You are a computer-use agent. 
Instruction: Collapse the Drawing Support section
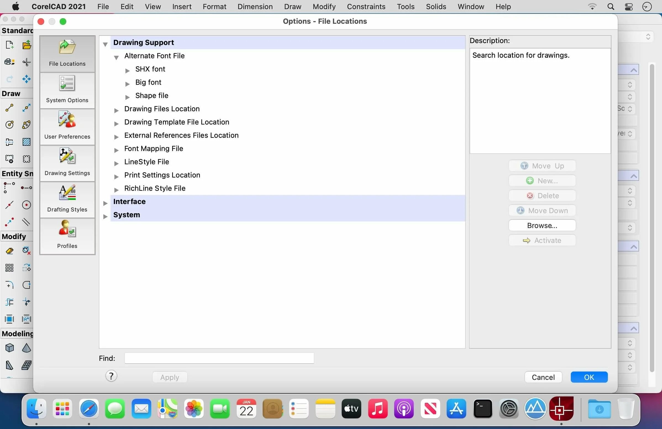click(105, 44)
